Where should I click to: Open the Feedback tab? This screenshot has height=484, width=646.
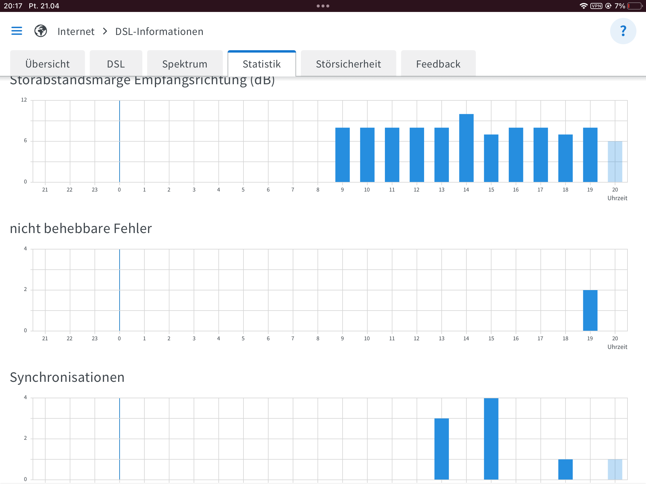[438, 64]
